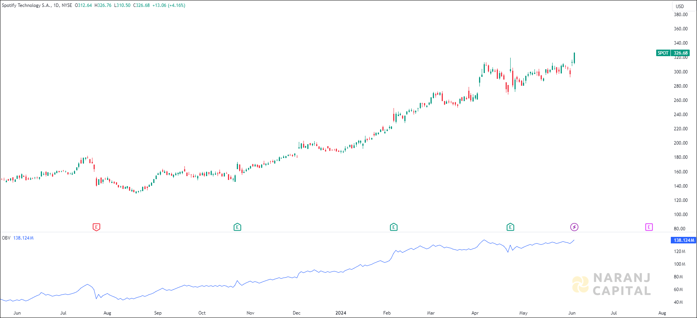
Task: Click the red earnings E marker
Action: (96, 227)
